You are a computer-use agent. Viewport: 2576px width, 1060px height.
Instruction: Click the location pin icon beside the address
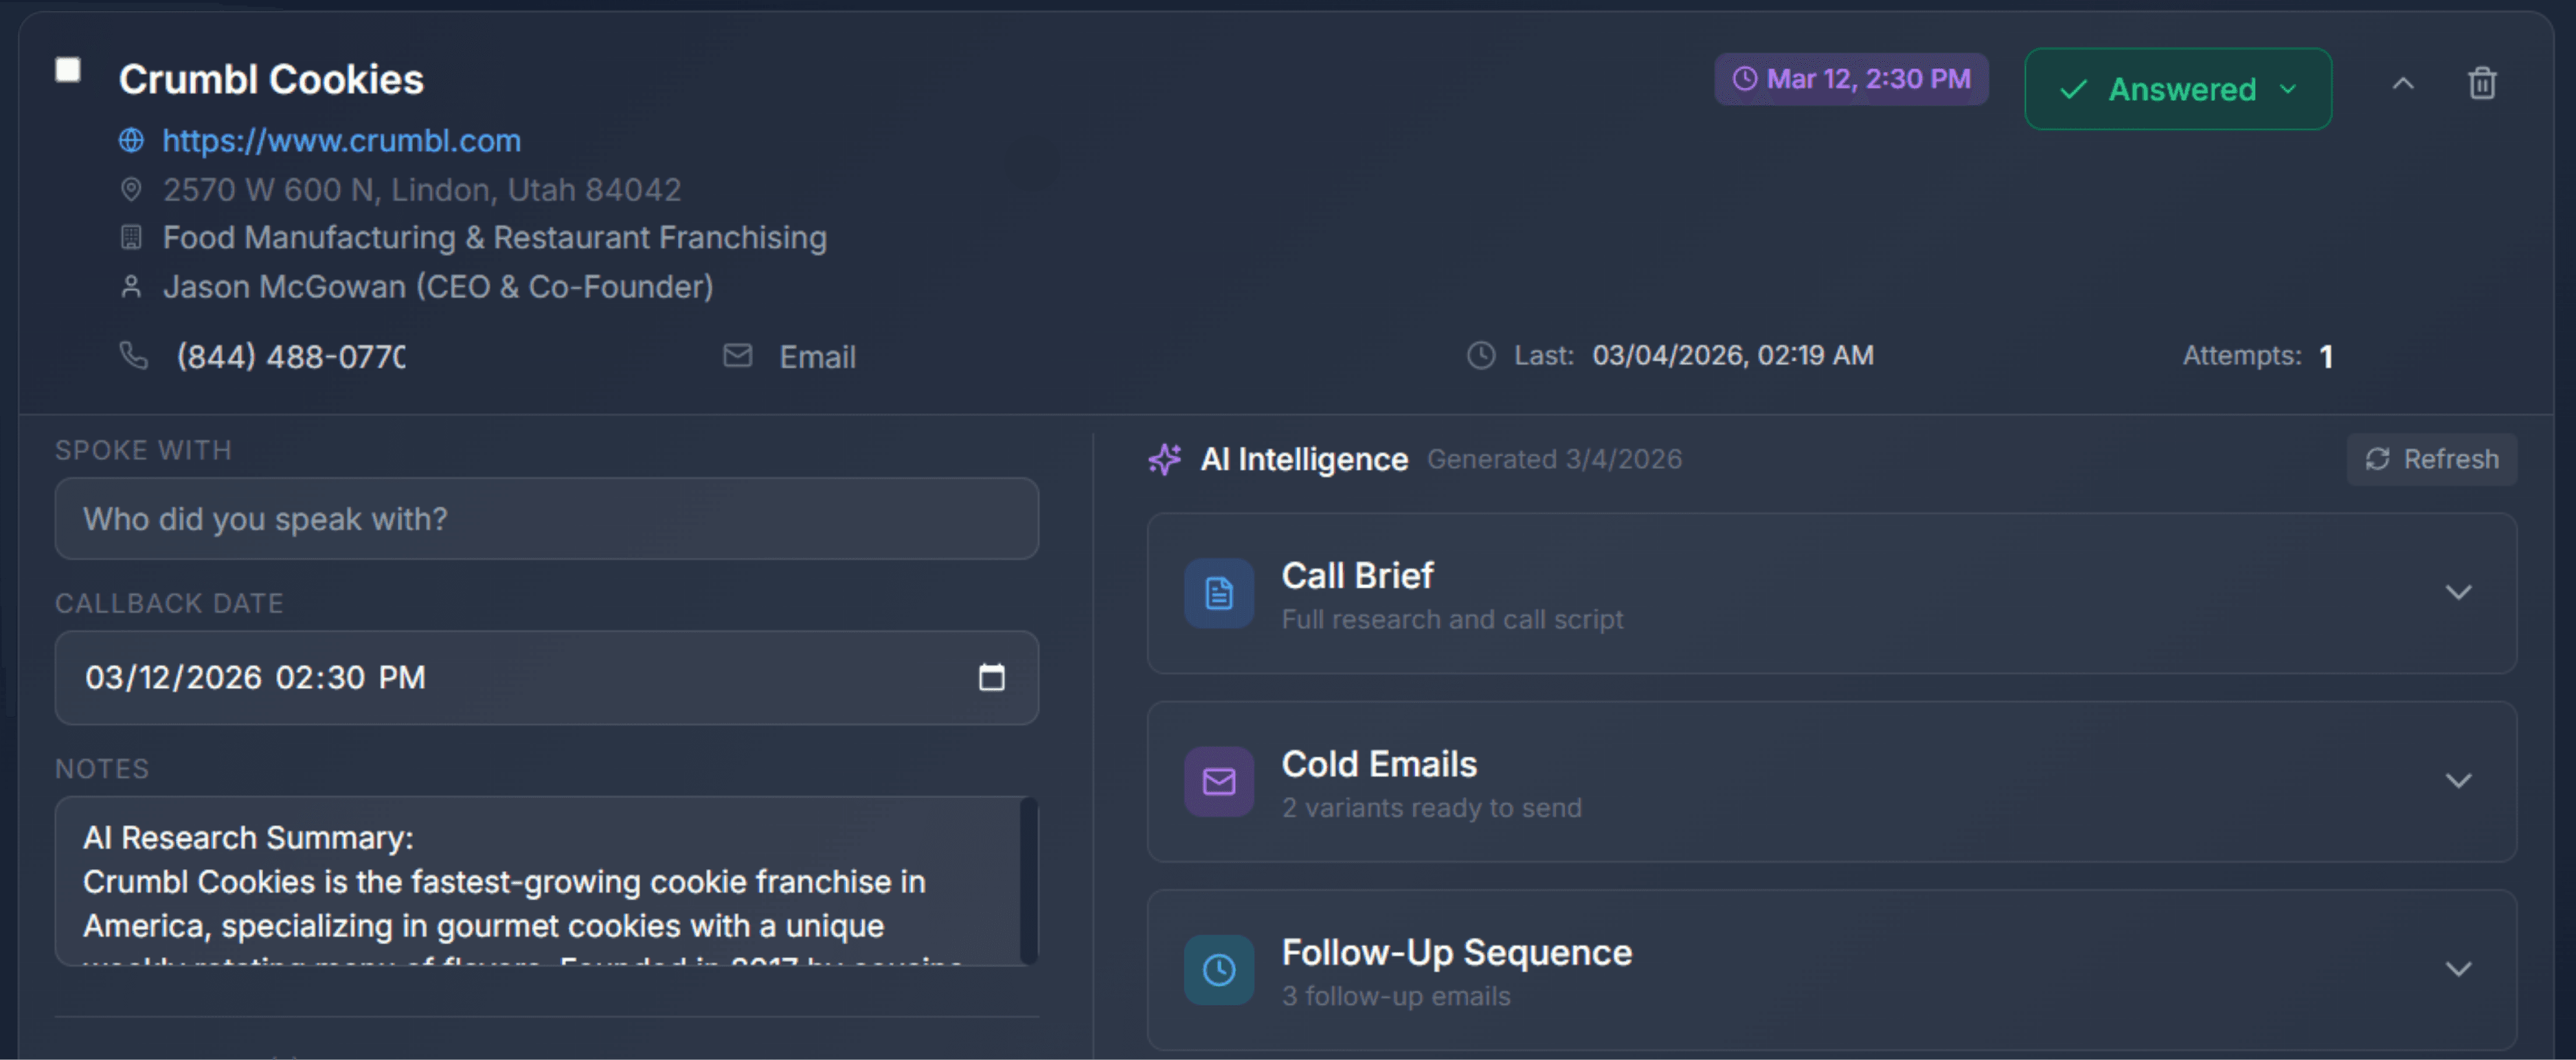pos(131,189)
